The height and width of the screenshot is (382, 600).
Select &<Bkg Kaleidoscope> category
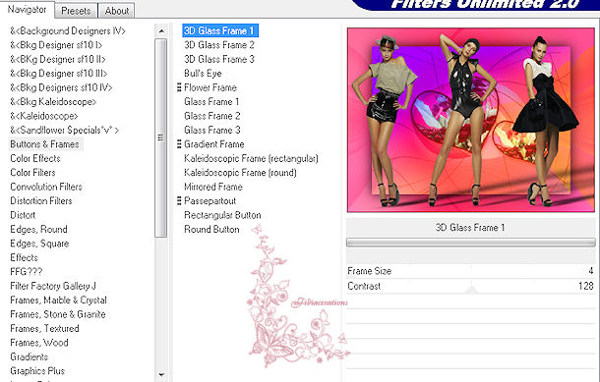pyautogui.click(x=53, y=101)
